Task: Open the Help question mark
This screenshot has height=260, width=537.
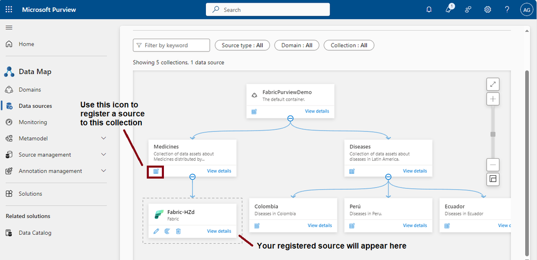Action: click(x=507, y=10)
